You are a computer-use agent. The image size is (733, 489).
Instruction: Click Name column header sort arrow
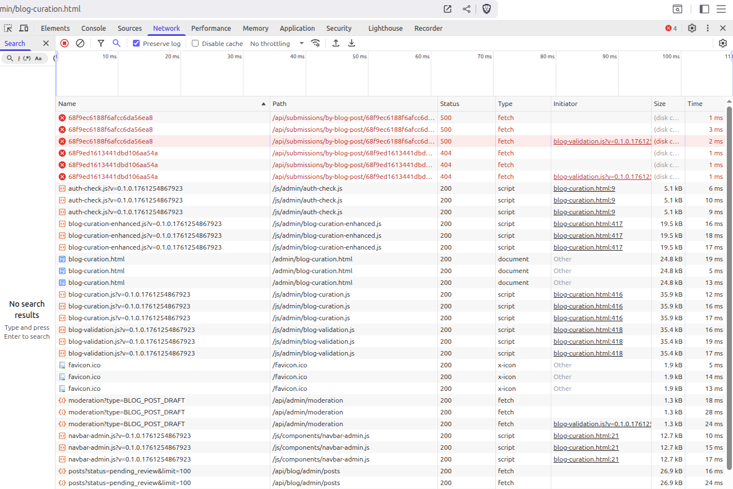pos(264,104)
